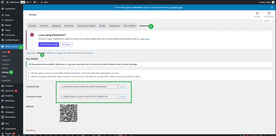
Task: Click Continue setup link in banner
Action: tap(176, 8)
